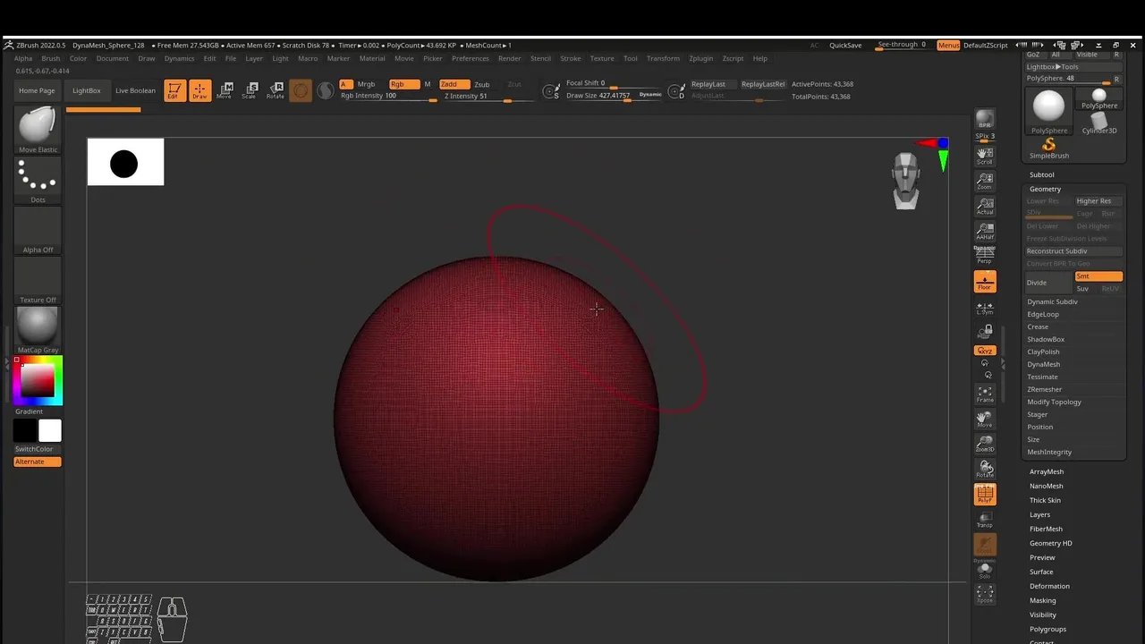The image size is (1145, 644).
Task: Click the Alternate button
Action: [x=38, y=462]
